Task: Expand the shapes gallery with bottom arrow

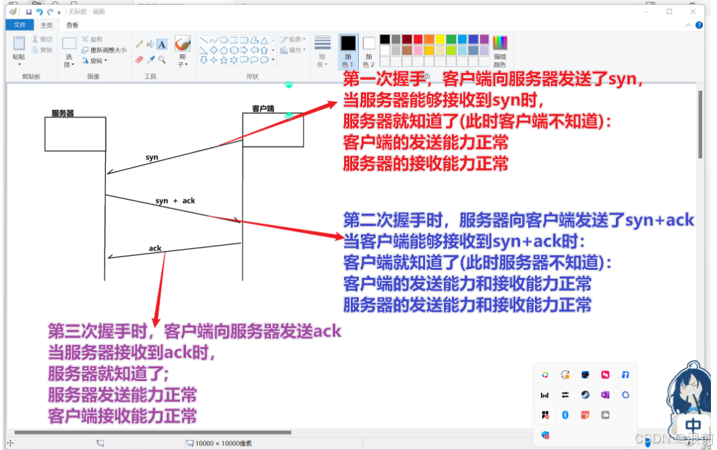Action: tap(273, 59)
